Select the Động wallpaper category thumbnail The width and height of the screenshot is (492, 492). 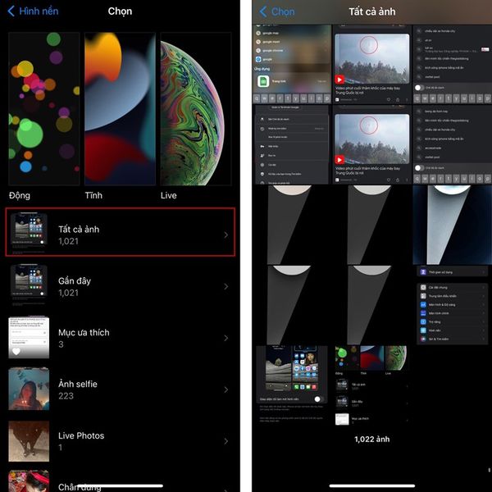(44, 111)
